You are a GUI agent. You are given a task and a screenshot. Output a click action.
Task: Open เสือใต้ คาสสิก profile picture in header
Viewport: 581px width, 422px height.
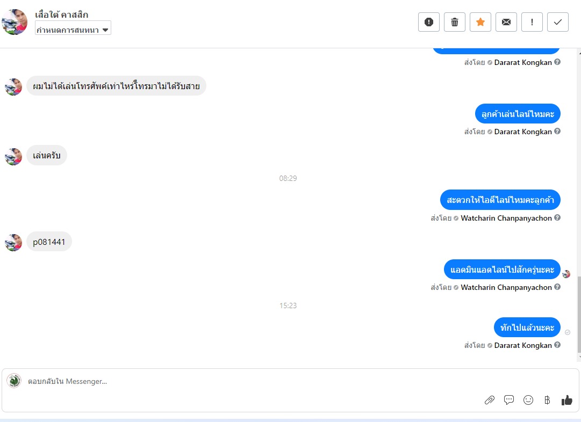click(15, 22)
